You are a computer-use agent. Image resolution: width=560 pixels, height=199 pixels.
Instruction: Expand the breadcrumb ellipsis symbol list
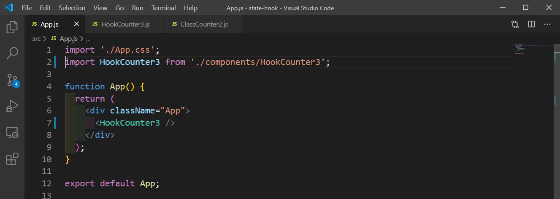point(88,39)
